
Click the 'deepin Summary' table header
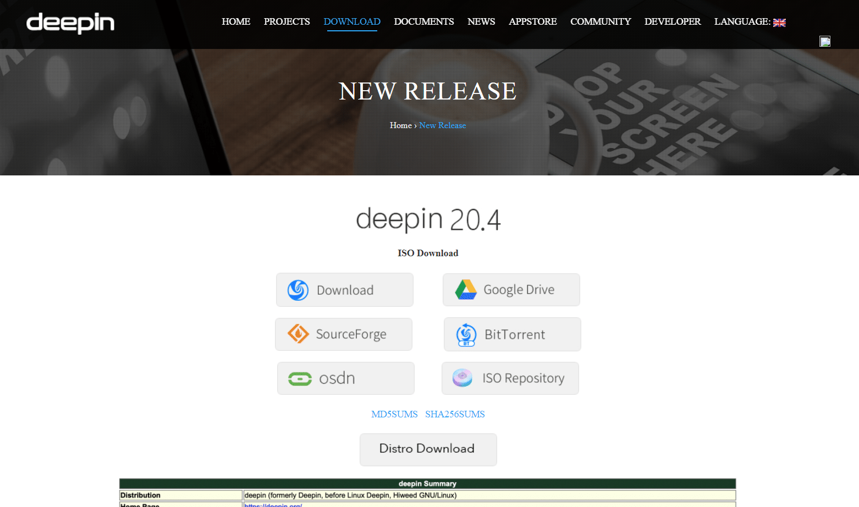tap(427, 484)
